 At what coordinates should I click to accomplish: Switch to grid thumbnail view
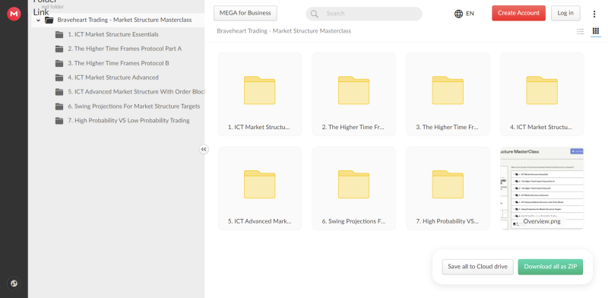coord(596,31)
